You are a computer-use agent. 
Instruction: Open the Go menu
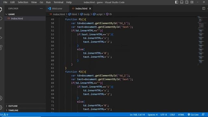[41, 2]
